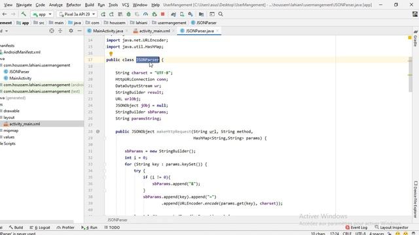Image resolution: width=419 pixels, height=235 pixels.
Task: Click Sync Project with Gradle Files icon
Action: [173, 14]
